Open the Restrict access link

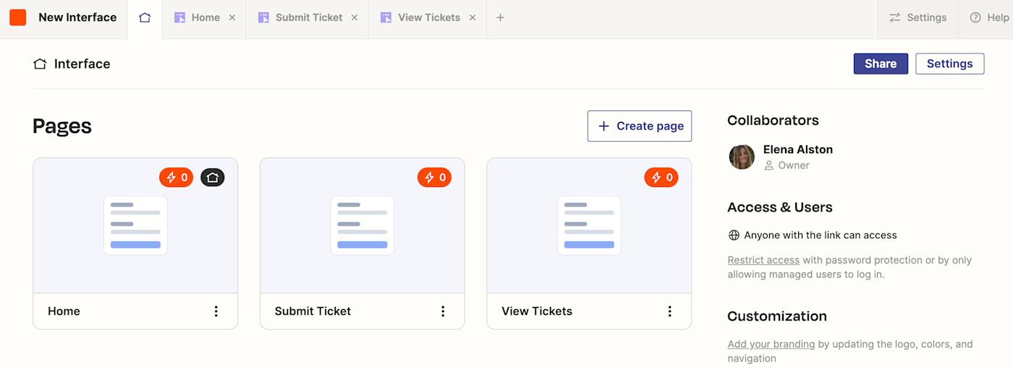763,260
